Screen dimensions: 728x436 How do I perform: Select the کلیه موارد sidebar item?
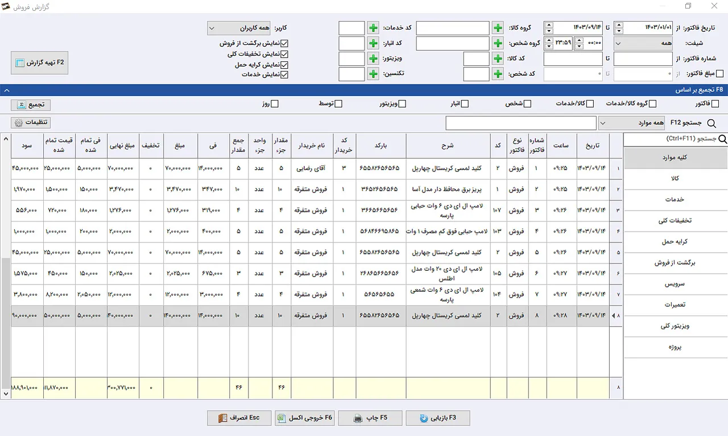tap(676, 158)
